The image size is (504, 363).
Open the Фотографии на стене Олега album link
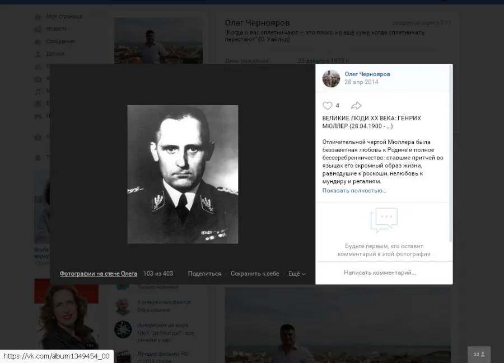click(x=99, y=274)
